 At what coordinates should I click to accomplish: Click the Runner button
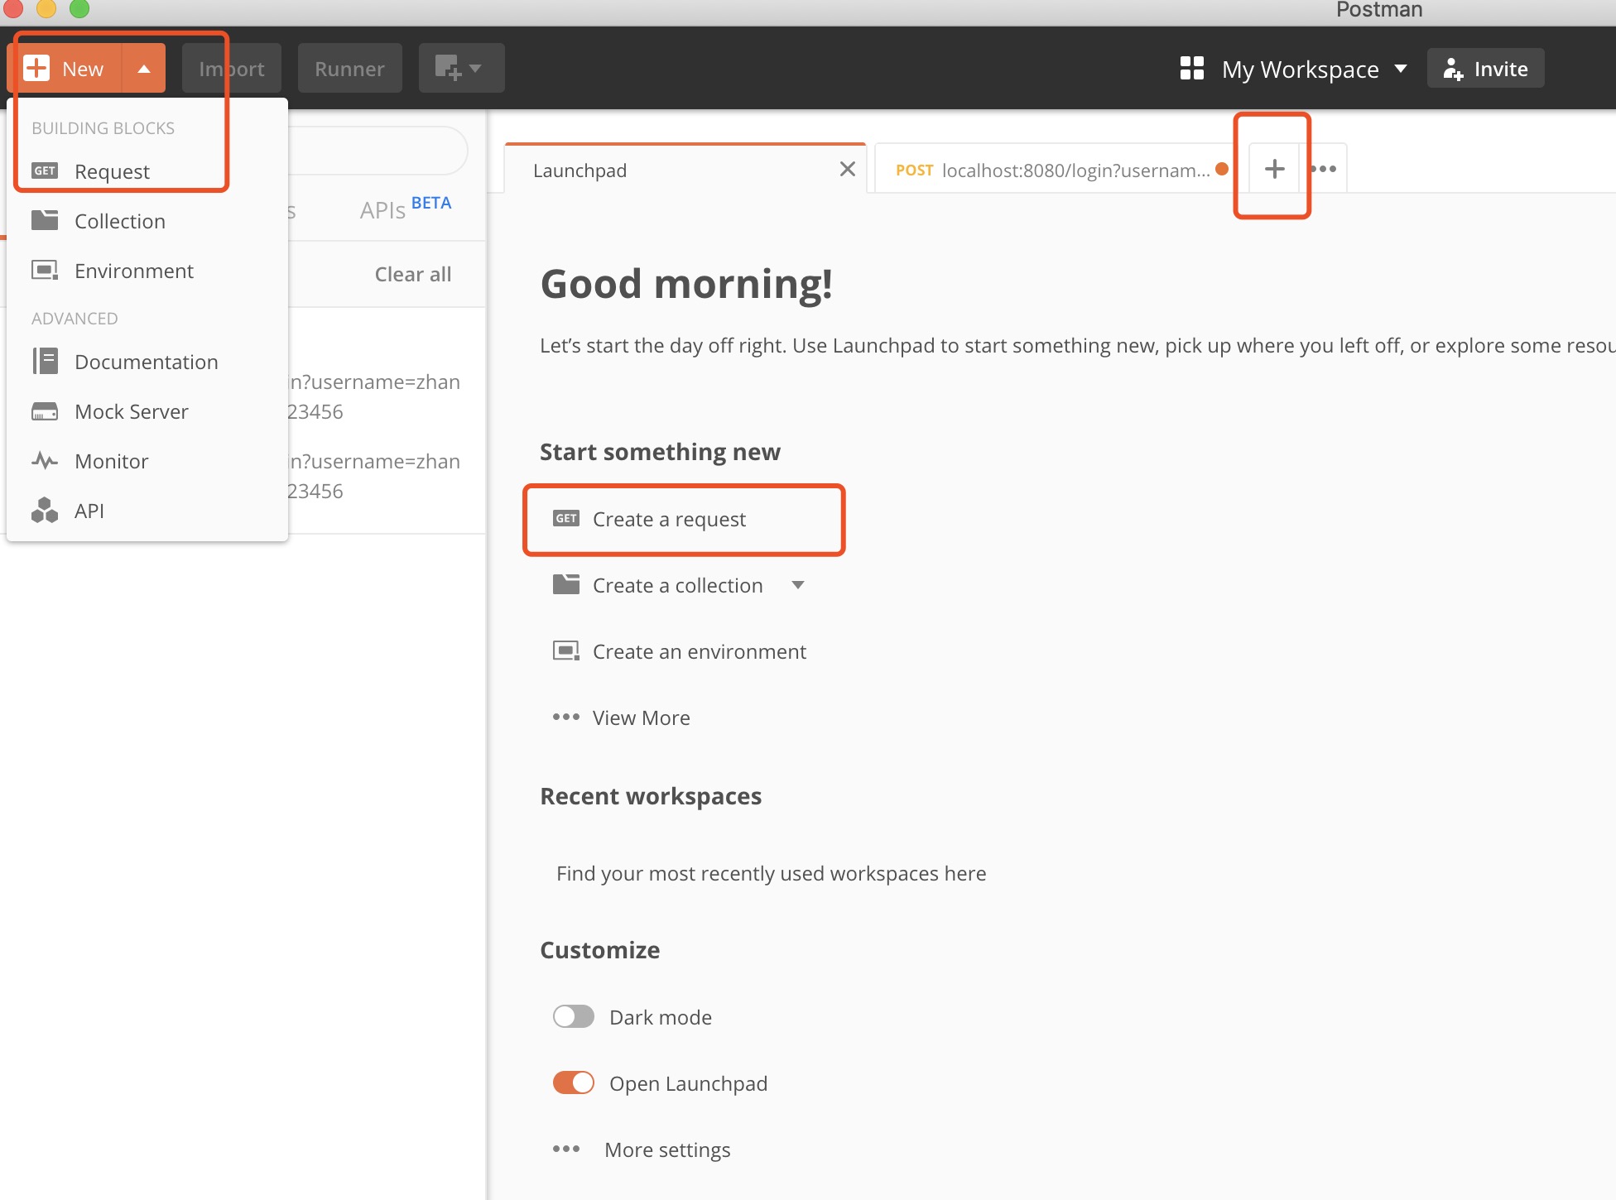point(350,68)
